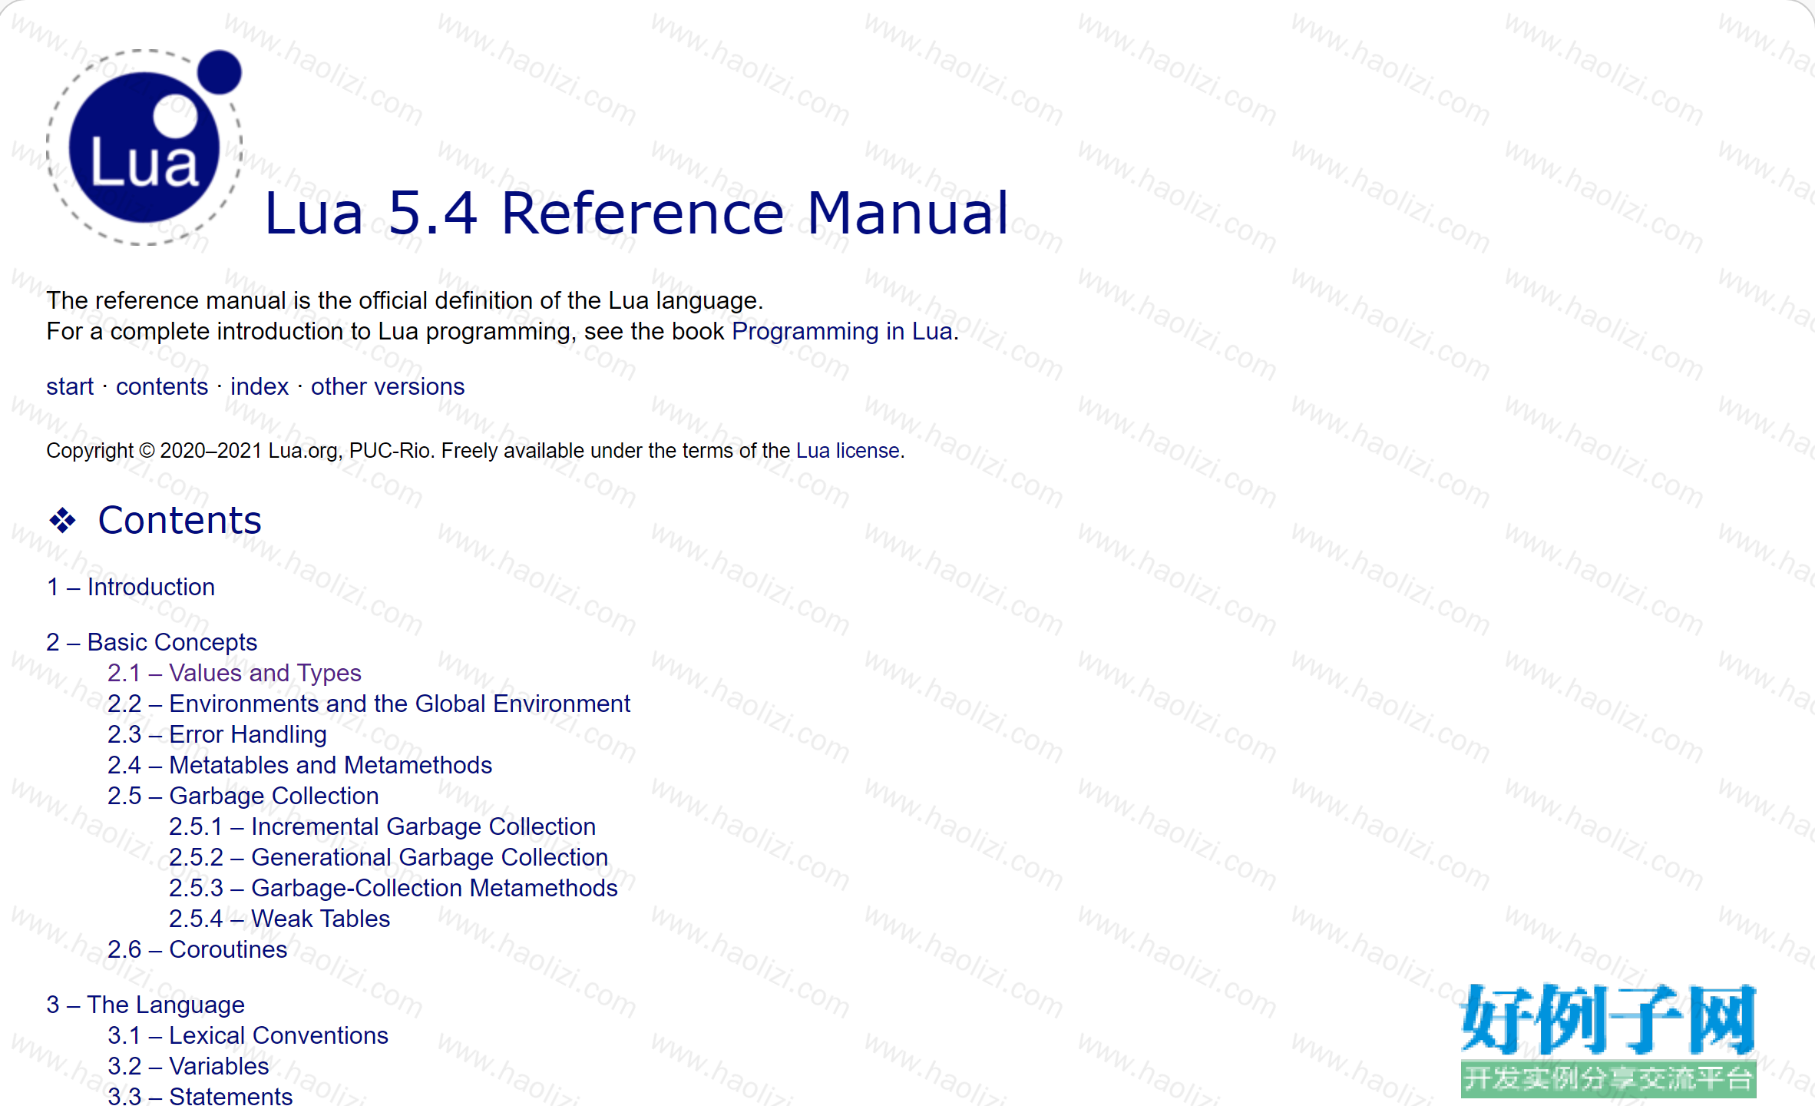Click the copyright notice text
The width and height of the screenshot is (1815, 1106).
[475, 451]
